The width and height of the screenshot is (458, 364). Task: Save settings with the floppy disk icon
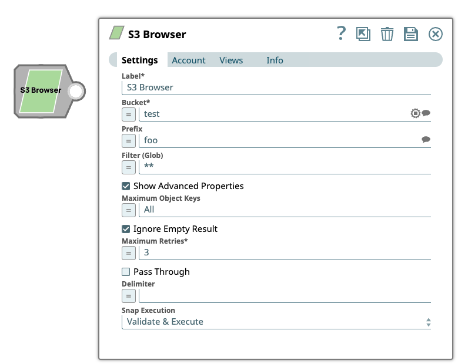point(410,34)
